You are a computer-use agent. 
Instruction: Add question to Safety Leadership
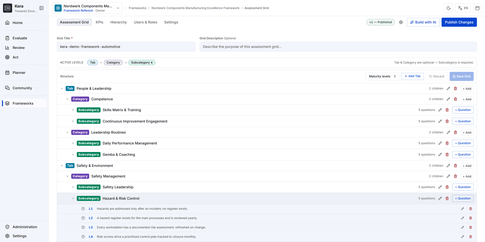(463, 187)
